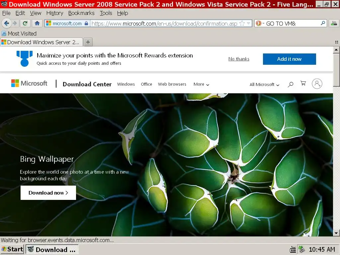Click the network icon in system tray
This screenshot has width=340, height=255.
tap(301, 249)
